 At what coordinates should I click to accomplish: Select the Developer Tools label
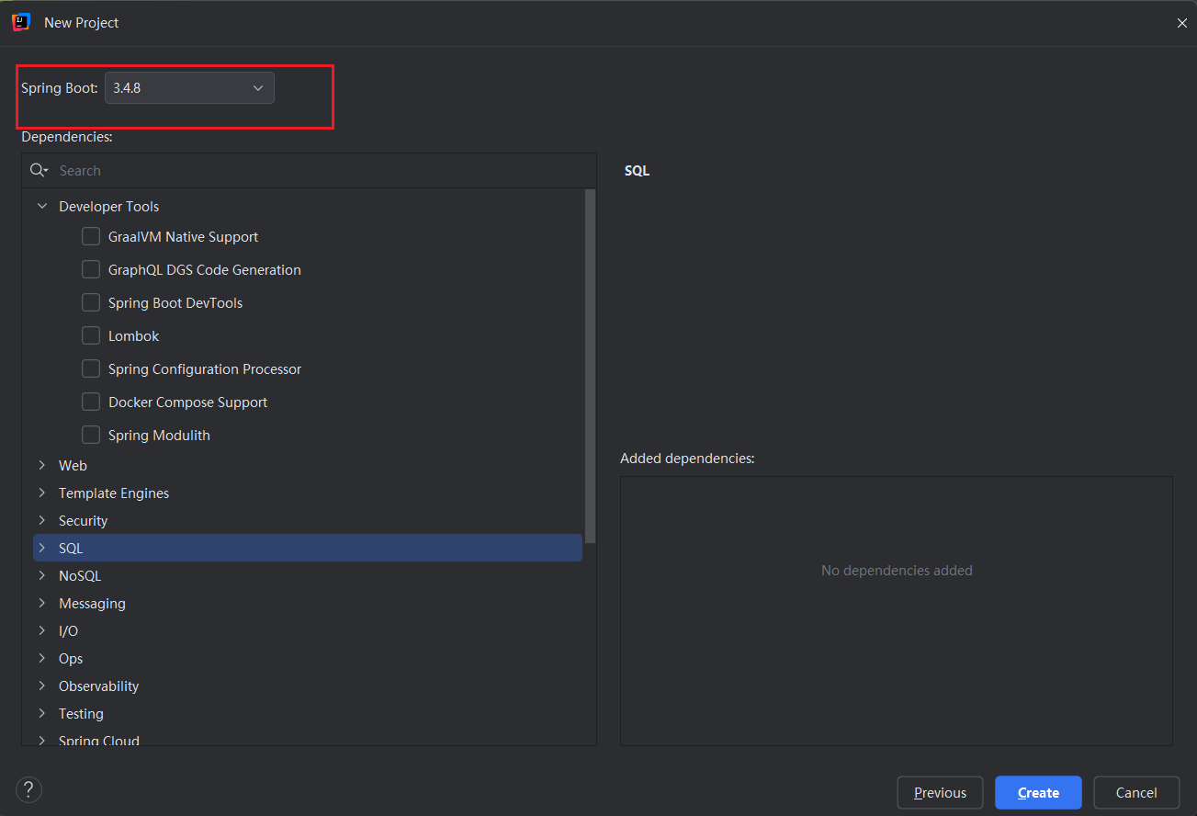(108, 206)
